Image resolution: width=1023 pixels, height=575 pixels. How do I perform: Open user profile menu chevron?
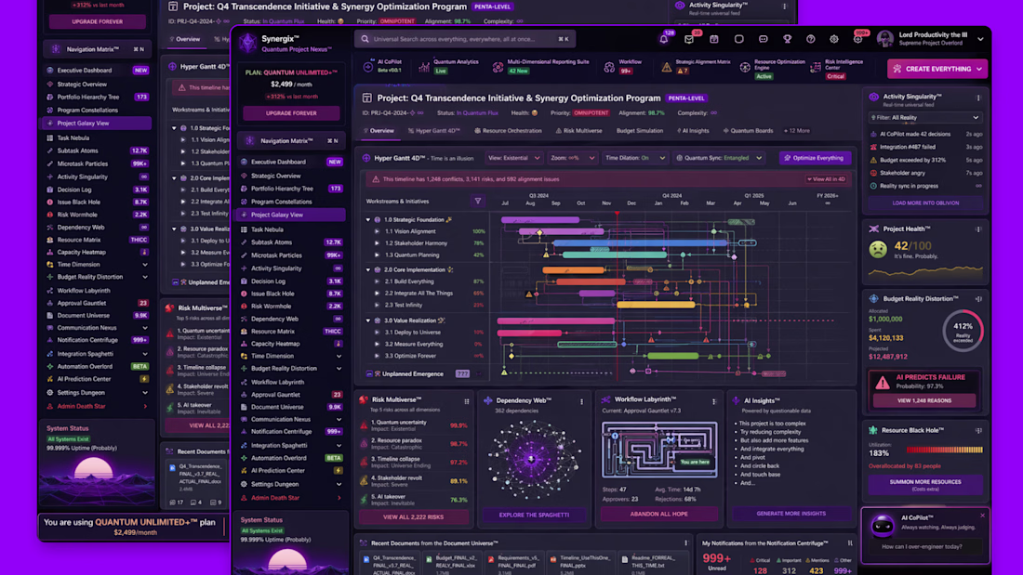pos(980,39)
